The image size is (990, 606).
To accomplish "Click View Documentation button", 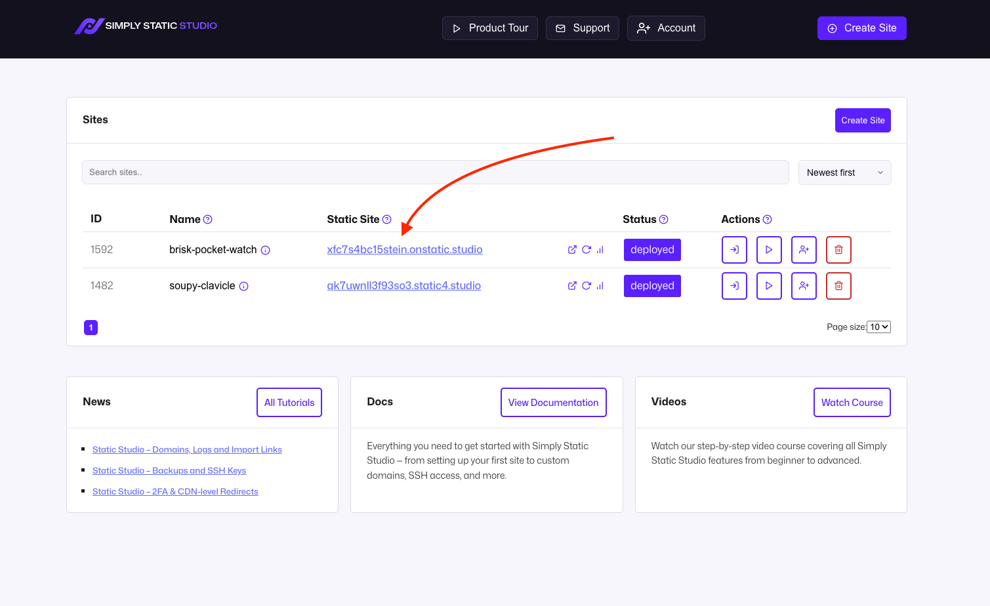I will pos(554,403).
